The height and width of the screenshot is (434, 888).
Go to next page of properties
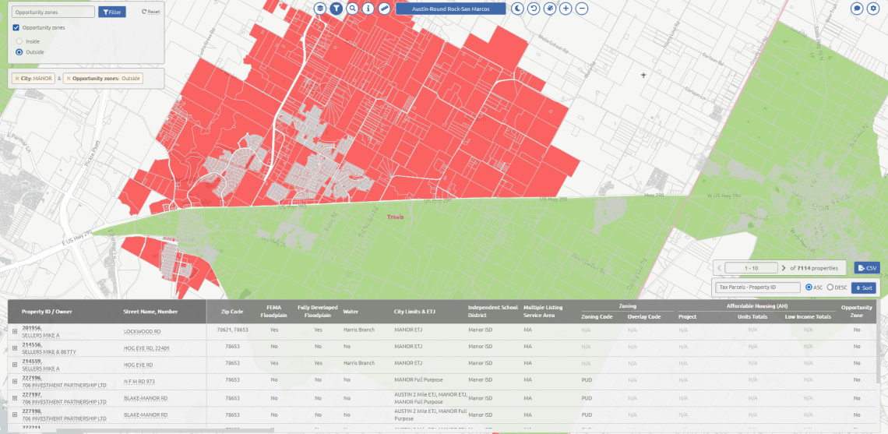[784, 268]
